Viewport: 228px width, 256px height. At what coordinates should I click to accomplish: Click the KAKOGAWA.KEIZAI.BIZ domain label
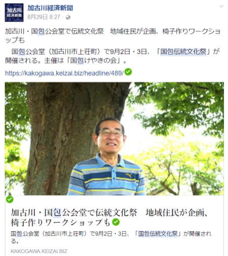(39, 251)
